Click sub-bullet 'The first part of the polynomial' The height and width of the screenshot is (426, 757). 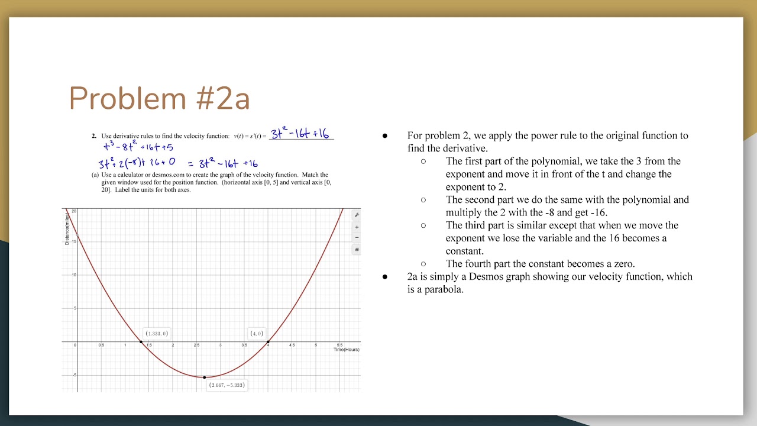click(563, 174)
